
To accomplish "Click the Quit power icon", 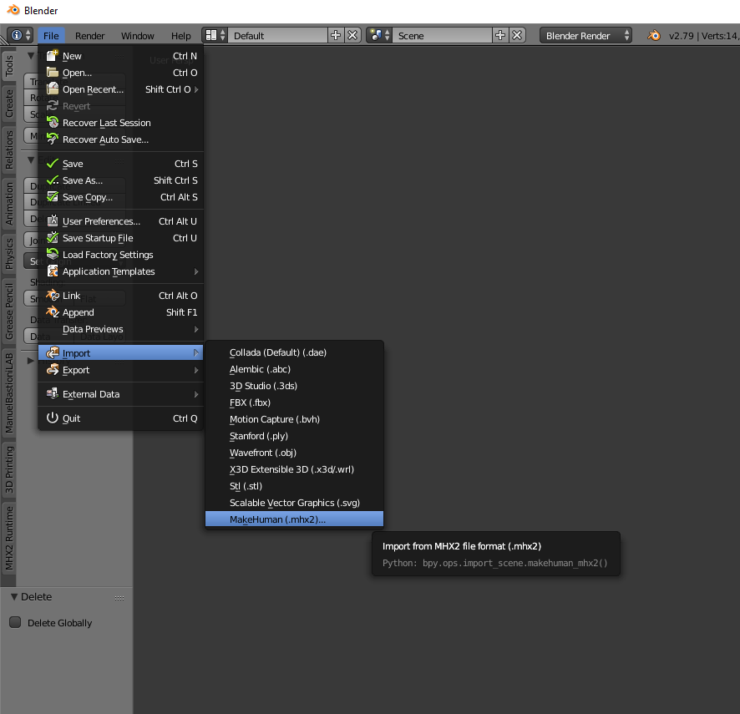I will click(x=53, y=418).
